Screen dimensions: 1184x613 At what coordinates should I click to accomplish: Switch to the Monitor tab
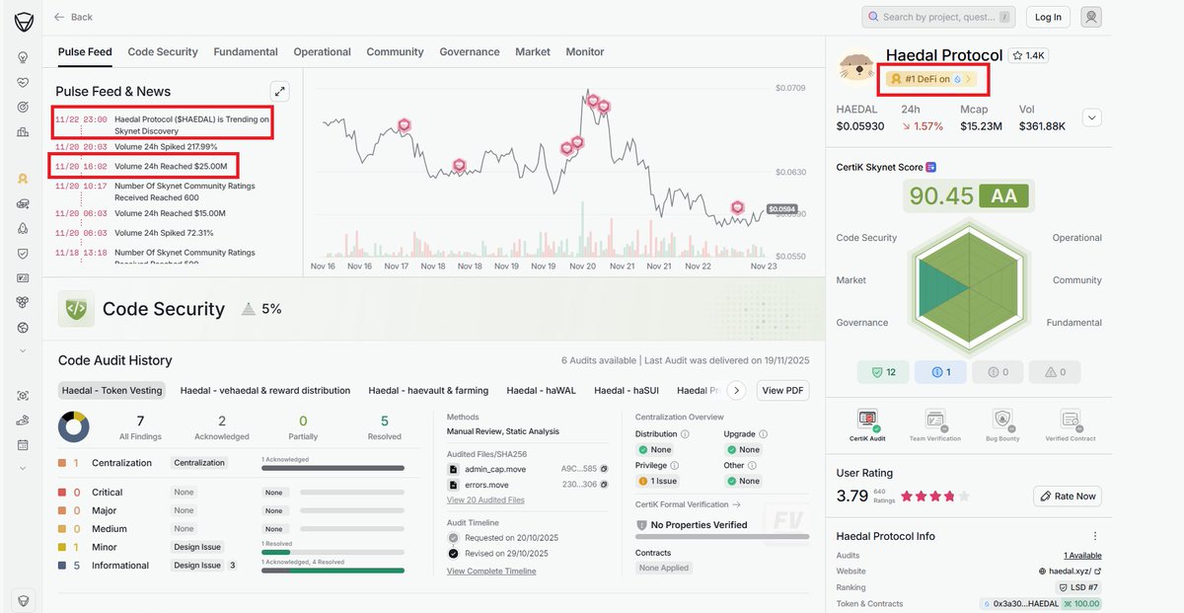click(x=585, y=51)
